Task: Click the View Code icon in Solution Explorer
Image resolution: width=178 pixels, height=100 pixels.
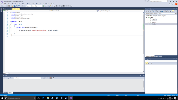Action: pos(169,11)
